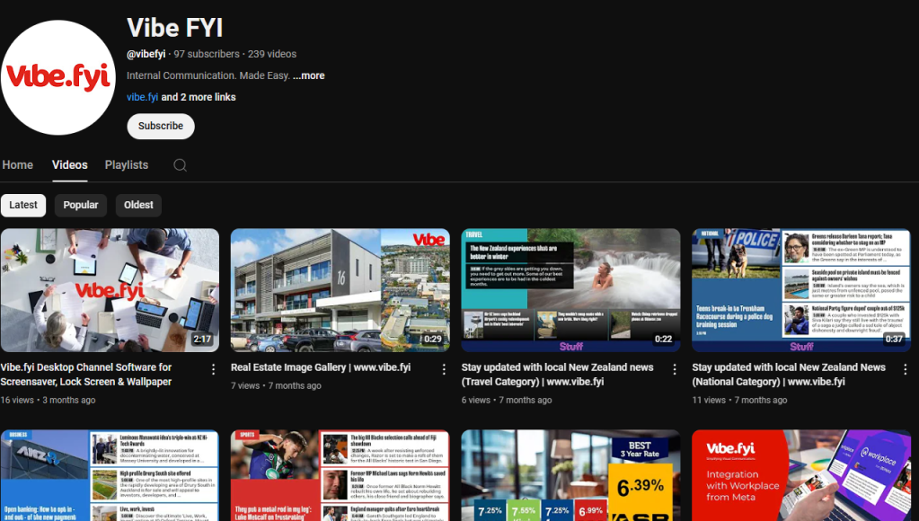Open options menu for Real Estate Image Gallery video
The width and height of the screenshot is (919, 521).
pos(444,369)
